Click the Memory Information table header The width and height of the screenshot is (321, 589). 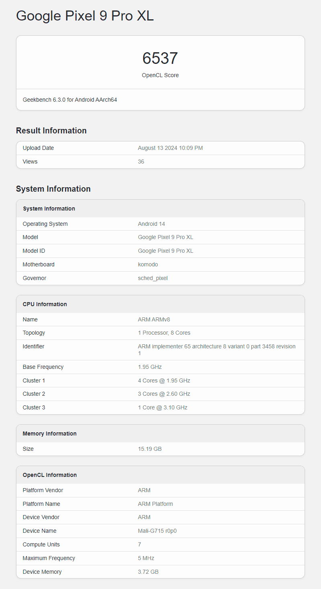tap(49, 434)
